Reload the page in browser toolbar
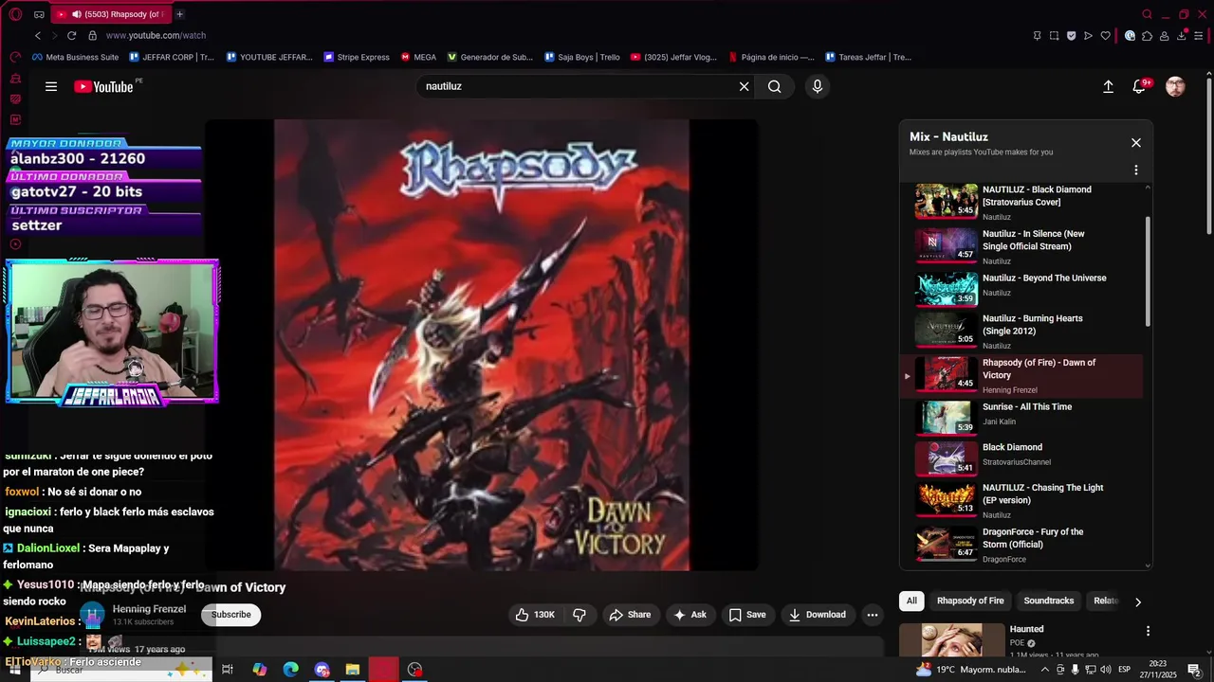 pos(71,35)
